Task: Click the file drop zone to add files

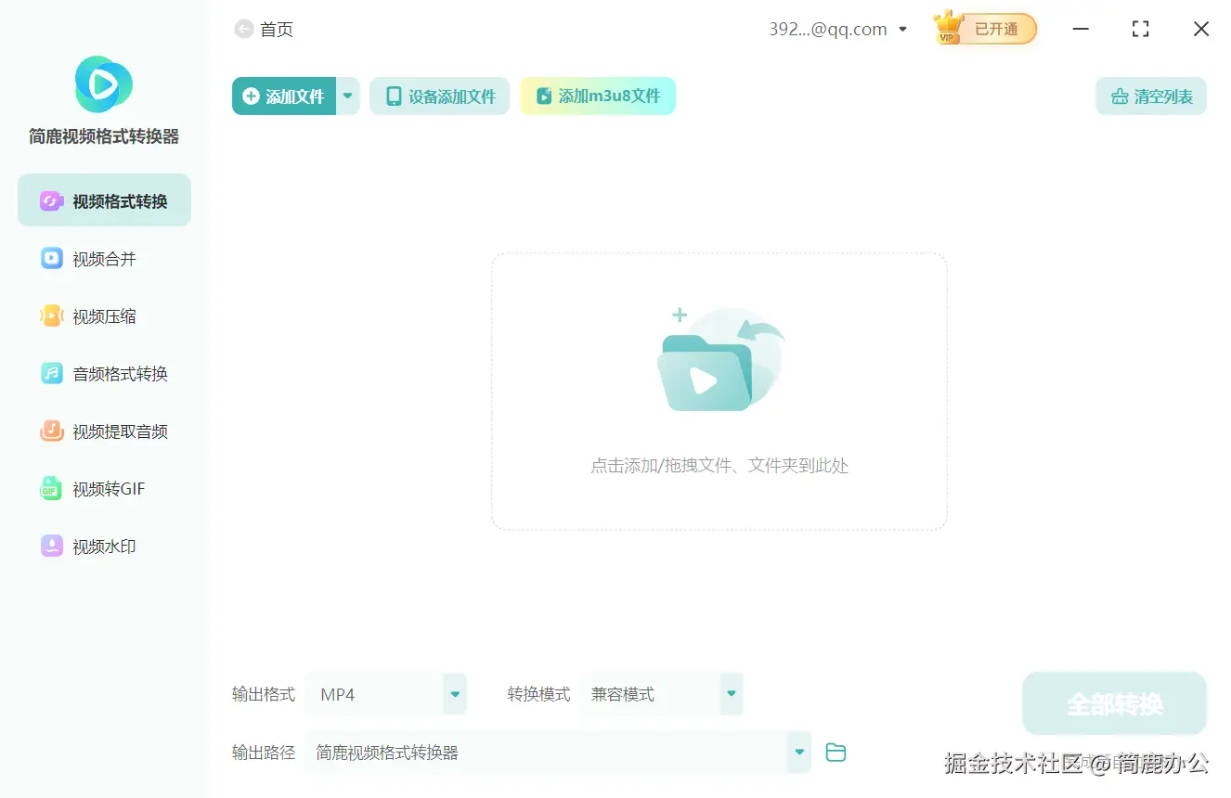Action: (719, 392)
